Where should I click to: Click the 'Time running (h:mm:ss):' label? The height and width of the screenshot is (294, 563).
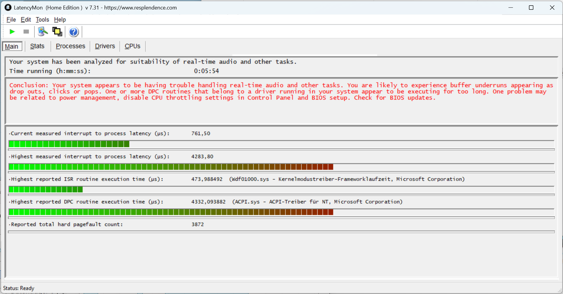point(50,71)
